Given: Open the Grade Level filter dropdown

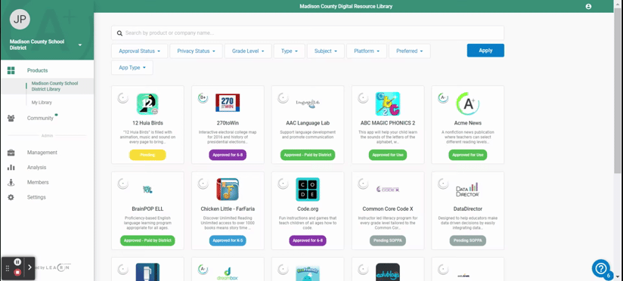Looking at the screenshot, I should [248, 51].
